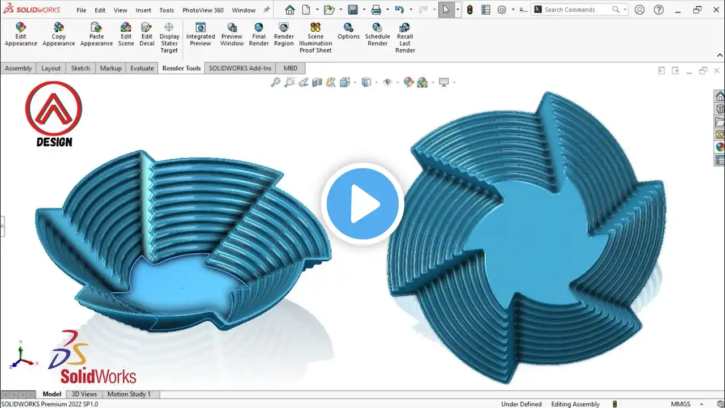
Task: Expand the Save button dropdown arrow
Action: (x=364, y=10)
